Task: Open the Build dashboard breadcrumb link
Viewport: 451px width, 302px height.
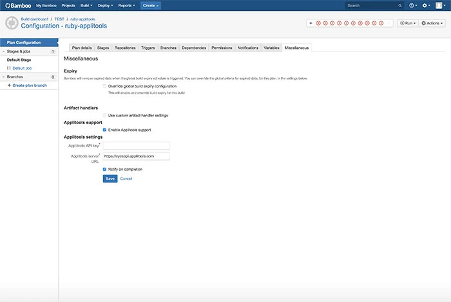Action: [x=35, y=19]
